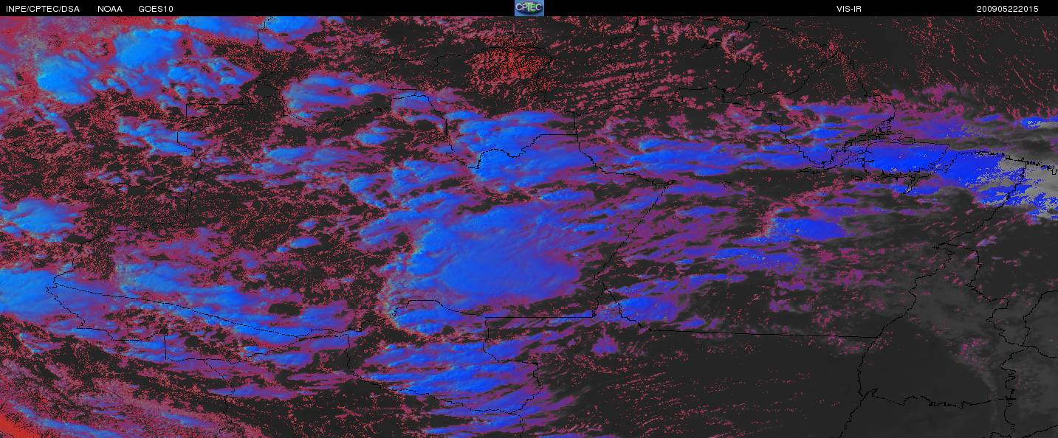
Task: Select the VIS-IR channel label
Action: [848, 9]
